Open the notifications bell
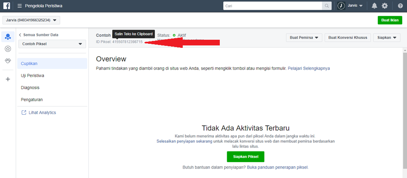407x178 pixels. pos(374,6)
